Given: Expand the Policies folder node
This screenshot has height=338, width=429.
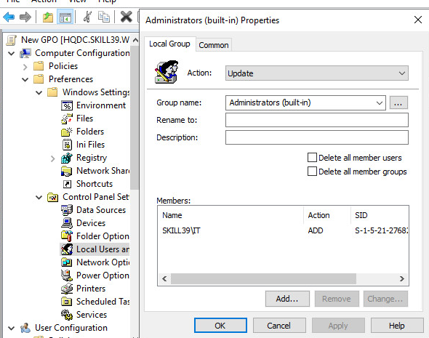Looking at the screenshot, I should coord(25,66).
